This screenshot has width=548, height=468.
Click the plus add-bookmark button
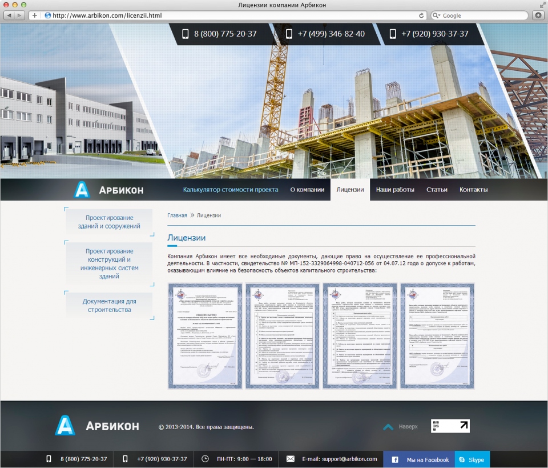pos(34,15)
